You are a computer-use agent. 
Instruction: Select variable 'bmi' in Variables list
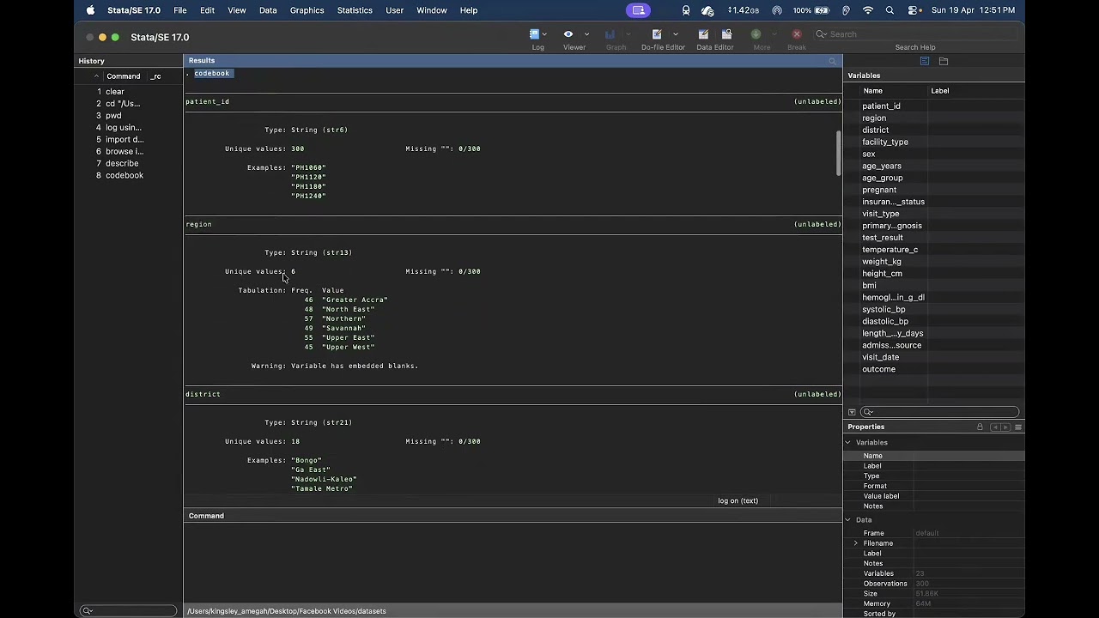[869, 286]
